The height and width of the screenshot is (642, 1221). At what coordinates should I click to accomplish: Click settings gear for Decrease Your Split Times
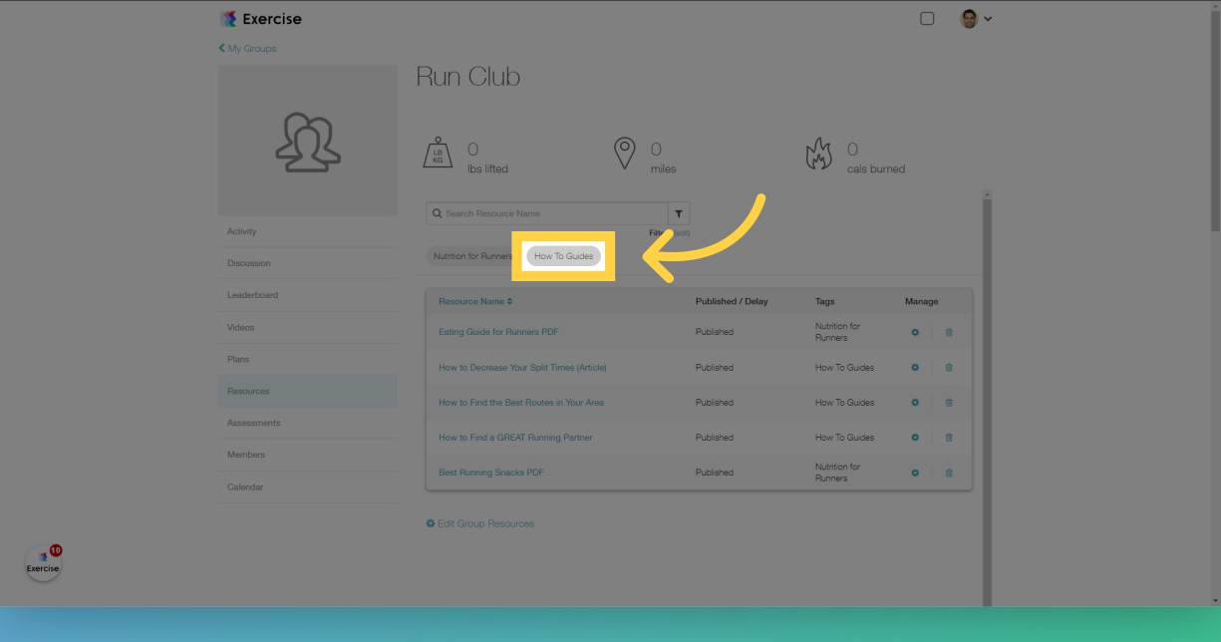(x=915, y=368)
